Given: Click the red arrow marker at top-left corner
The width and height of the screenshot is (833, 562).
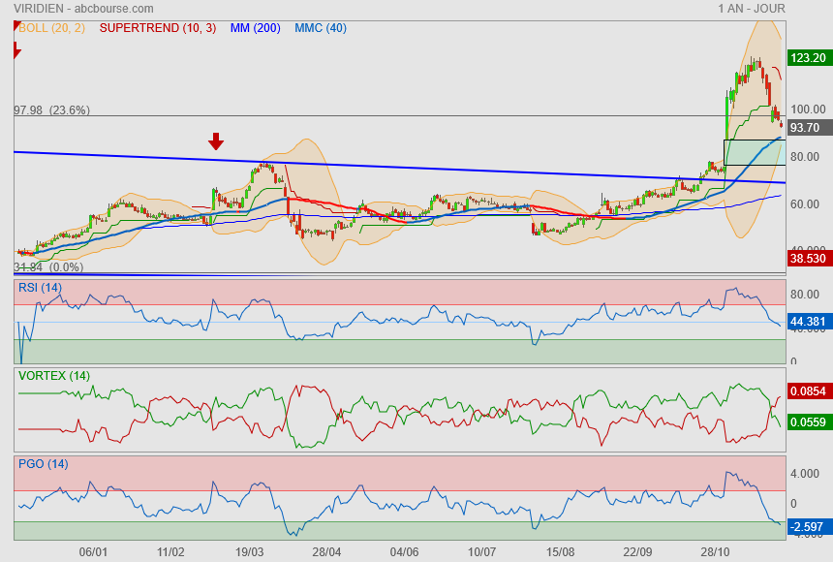Looking at the screenshot, I should tap(16, 48).
